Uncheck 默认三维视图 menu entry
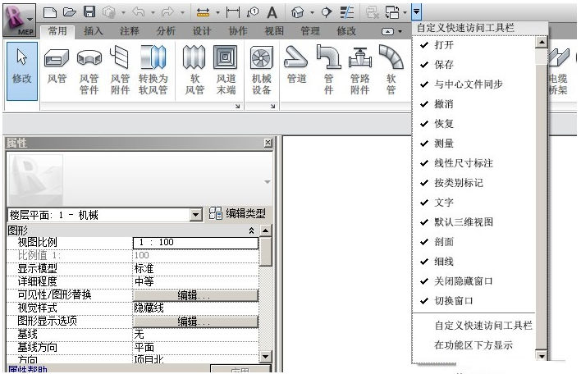 pos(474,222)
